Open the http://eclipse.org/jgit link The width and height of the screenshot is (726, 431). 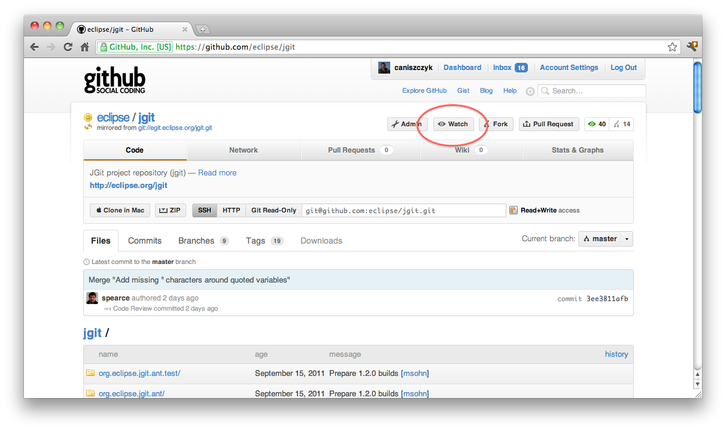point(129,186)
